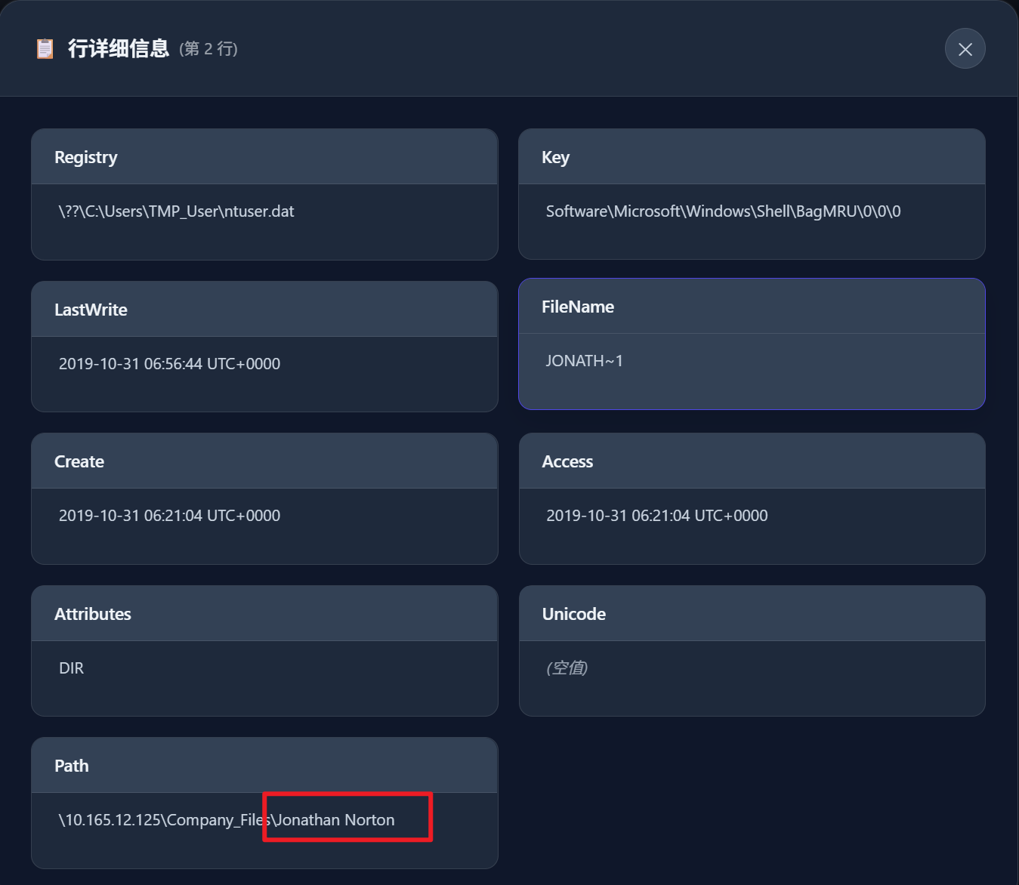This screenshot has width=1019, height=885.
Task: Close the row details dialog
Action: [965, 49]
